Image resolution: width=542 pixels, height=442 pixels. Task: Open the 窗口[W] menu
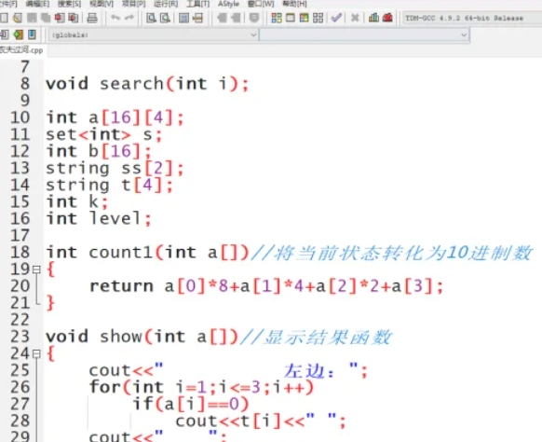(261, 4)
